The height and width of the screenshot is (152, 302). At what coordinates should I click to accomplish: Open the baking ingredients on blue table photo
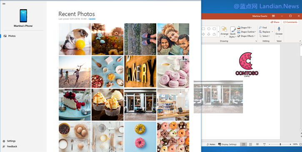pos(107,72)
